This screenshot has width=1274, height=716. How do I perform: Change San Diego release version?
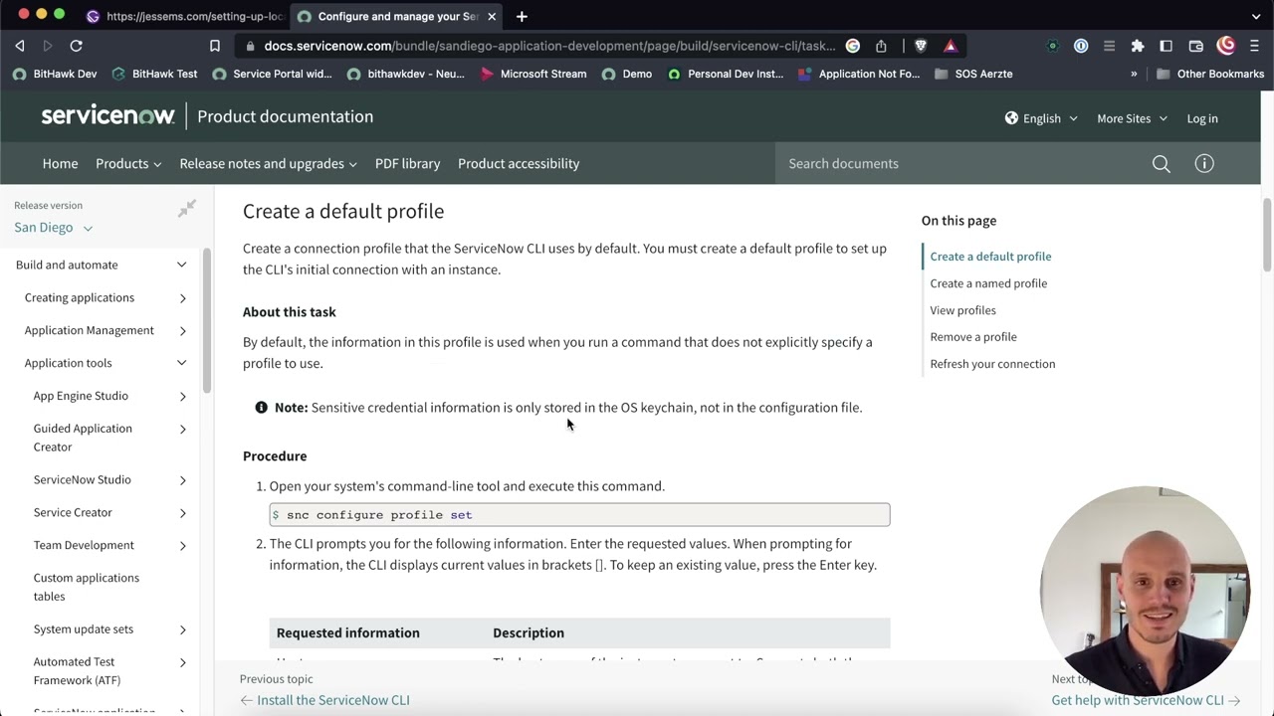click(53, 228)
